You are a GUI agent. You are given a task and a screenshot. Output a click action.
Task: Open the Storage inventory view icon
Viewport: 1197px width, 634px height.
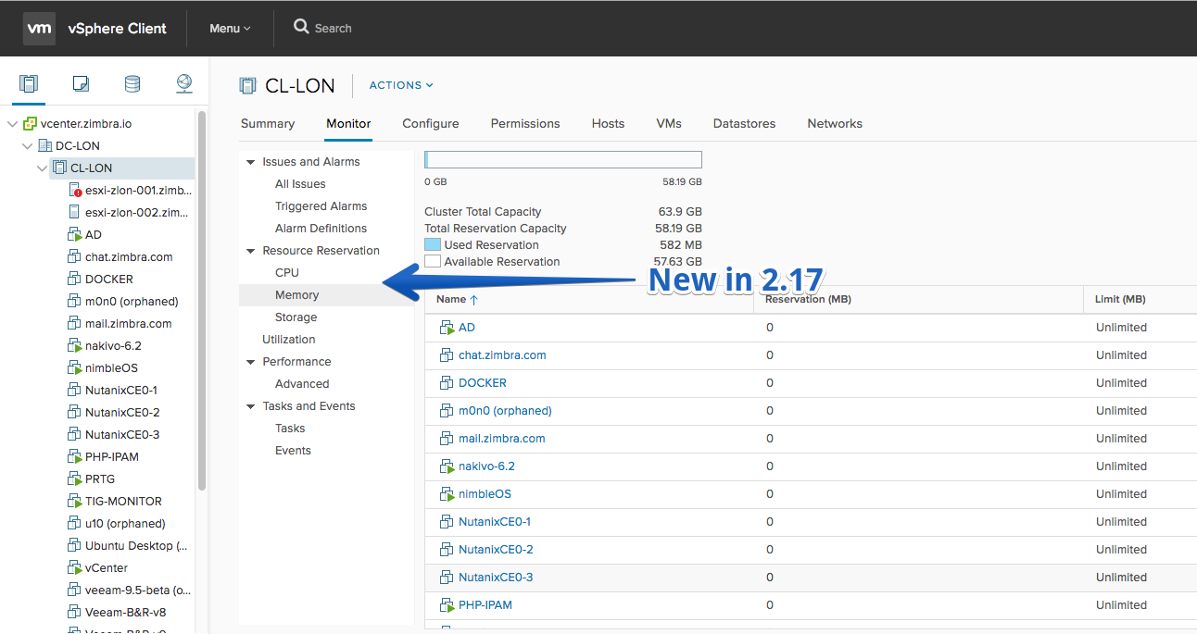(132, 84)
